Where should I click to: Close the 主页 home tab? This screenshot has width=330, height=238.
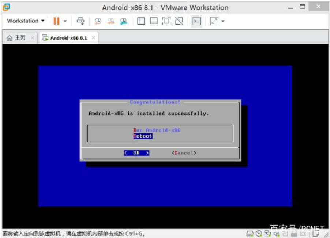(x=33, y=38)
